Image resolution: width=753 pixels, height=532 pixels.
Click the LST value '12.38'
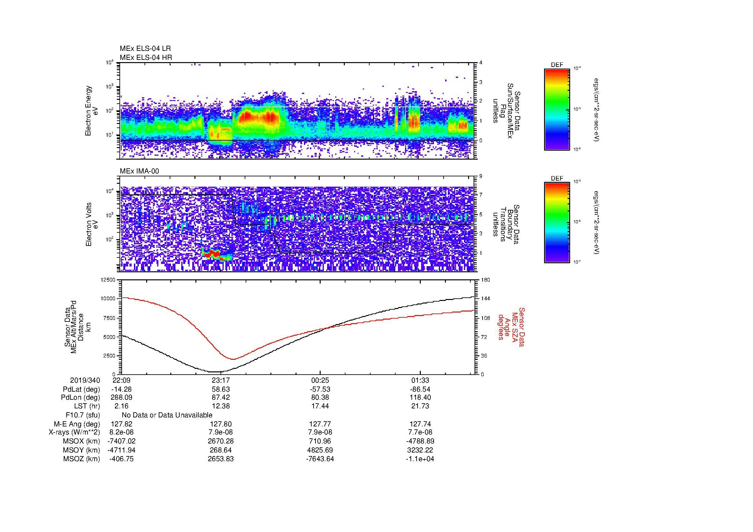tap(221, 406)
